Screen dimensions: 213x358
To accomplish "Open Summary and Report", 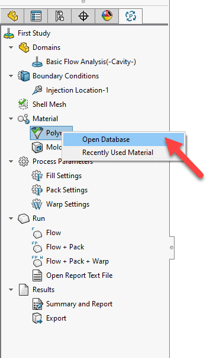I will 79,304.
